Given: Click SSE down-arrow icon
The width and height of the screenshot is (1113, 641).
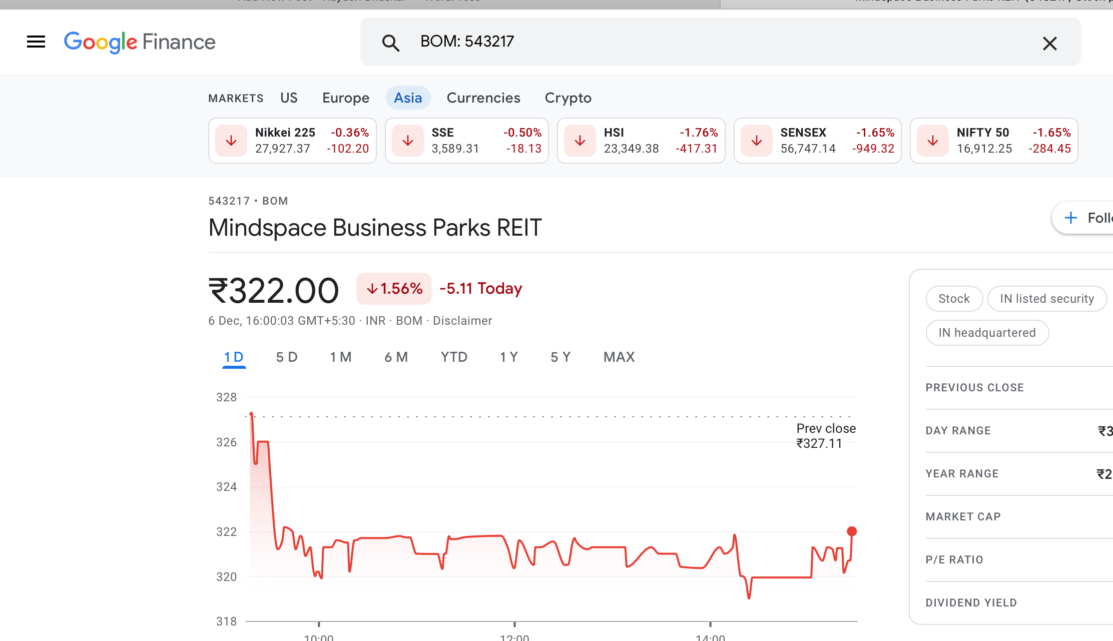Looking at the screenshot, I should pyautogui.click(x=408, y=141).
